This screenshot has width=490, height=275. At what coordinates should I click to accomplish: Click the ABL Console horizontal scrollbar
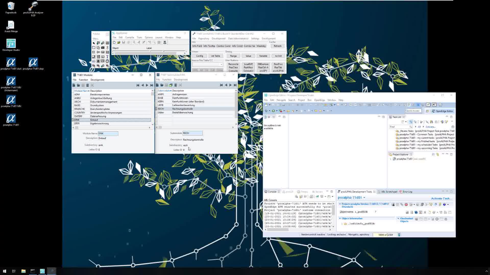(x=298, y=230)
